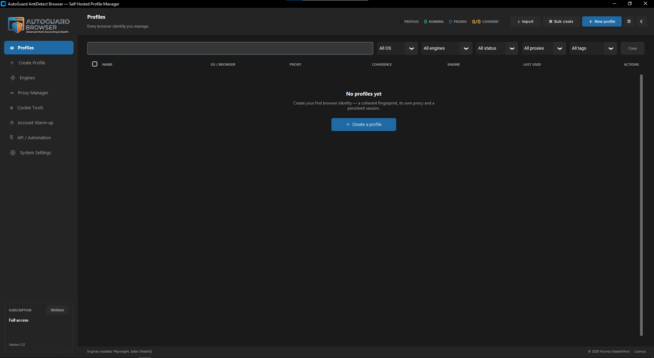Click the app icon in the title bar
654x358 pixels.
coord(3,4)
